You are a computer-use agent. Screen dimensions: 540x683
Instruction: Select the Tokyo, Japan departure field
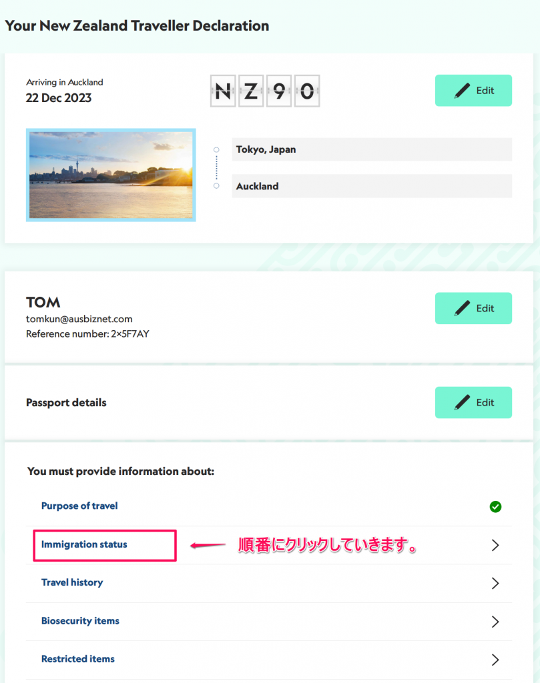click(x=372, y=149)
